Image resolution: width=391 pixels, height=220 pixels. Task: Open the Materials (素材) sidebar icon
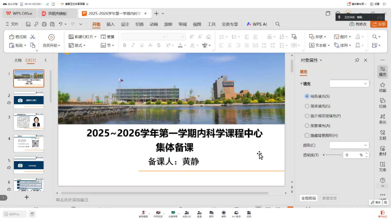point(382,151)
